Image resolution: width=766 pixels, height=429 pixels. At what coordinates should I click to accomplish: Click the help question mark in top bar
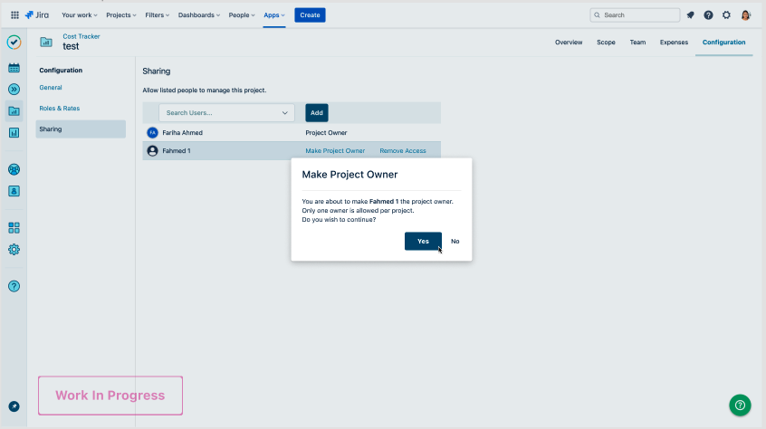708,15
